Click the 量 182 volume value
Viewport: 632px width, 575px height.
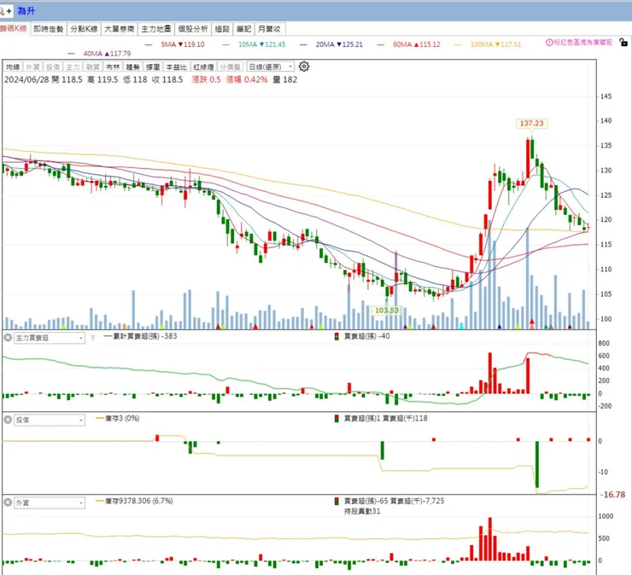click(x=285, y=79)
